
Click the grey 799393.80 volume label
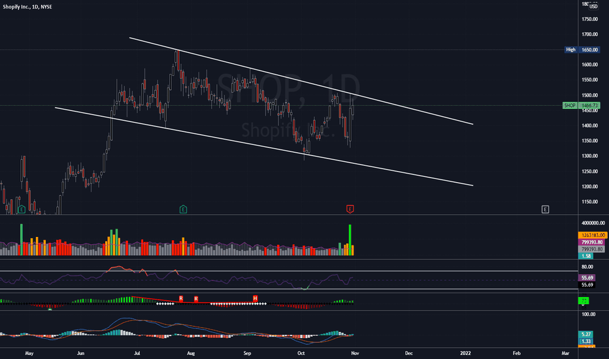pos(591,249)
